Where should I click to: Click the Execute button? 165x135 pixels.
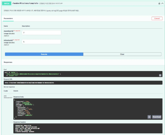click(44, 54)
